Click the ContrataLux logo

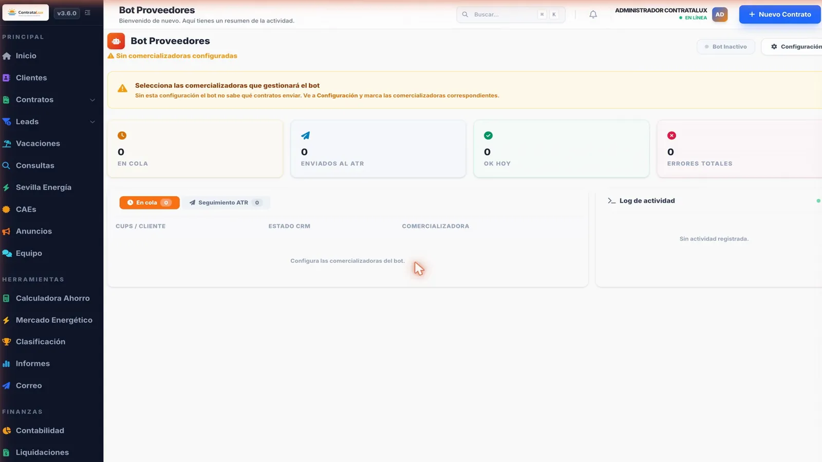click(26, 13)
